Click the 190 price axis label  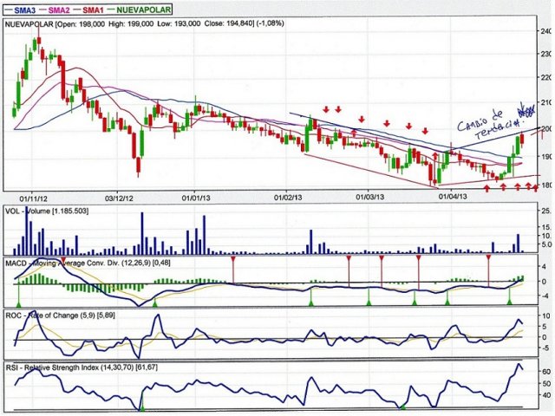coord(547,157)
